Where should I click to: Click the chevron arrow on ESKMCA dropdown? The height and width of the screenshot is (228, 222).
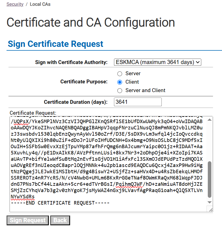(198, 62)
